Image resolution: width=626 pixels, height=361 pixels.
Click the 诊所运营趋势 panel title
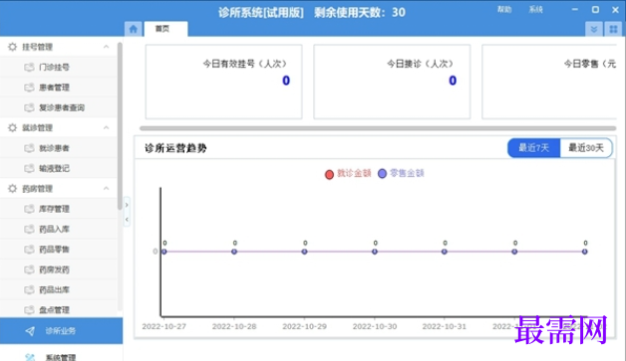(x=175, y=148)
